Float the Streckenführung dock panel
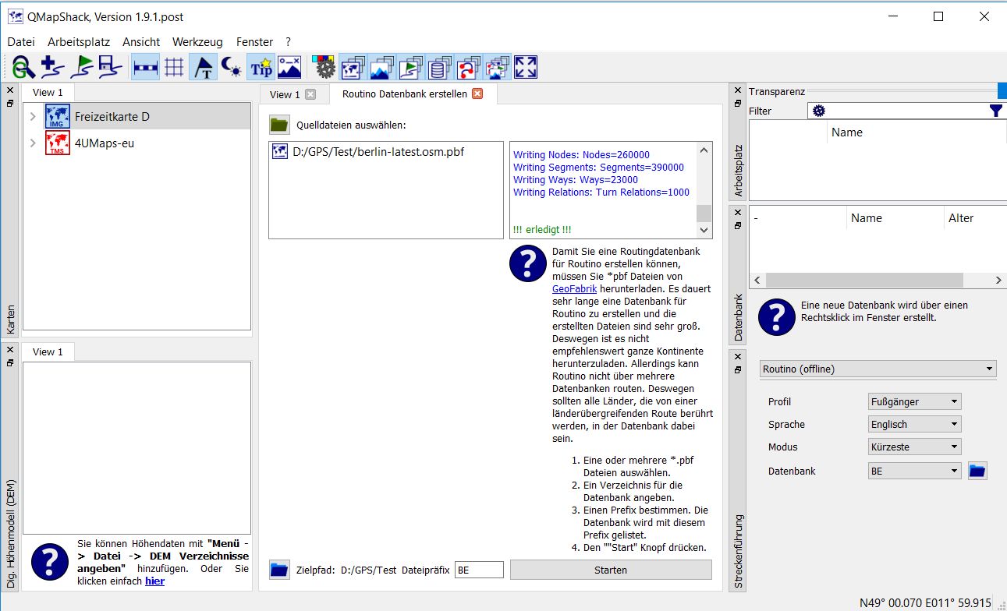 click(738, 369)
